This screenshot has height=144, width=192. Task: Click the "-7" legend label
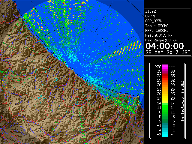(x=159, y=134)
